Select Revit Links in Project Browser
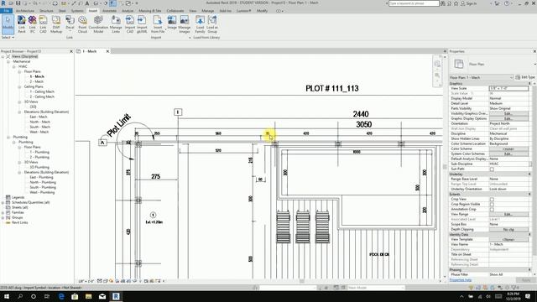Viewport: 537px width, 302px height. tap(19, 222)
